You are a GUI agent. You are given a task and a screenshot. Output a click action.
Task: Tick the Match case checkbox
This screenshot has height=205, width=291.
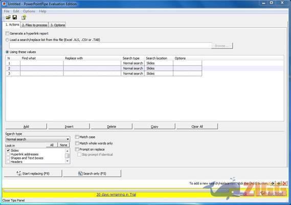77,137
